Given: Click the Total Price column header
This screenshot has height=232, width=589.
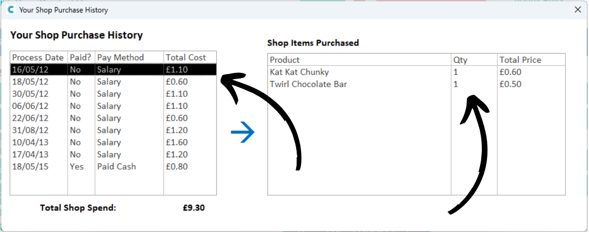Looking at the screenshot, I should point(531,60).
